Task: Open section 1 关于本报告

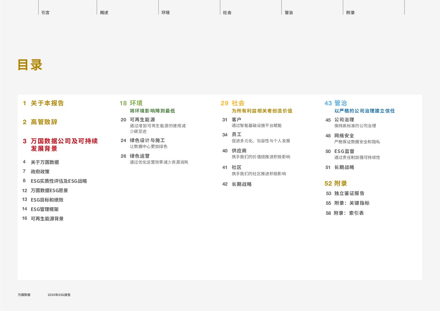Action: coord(43,103)
